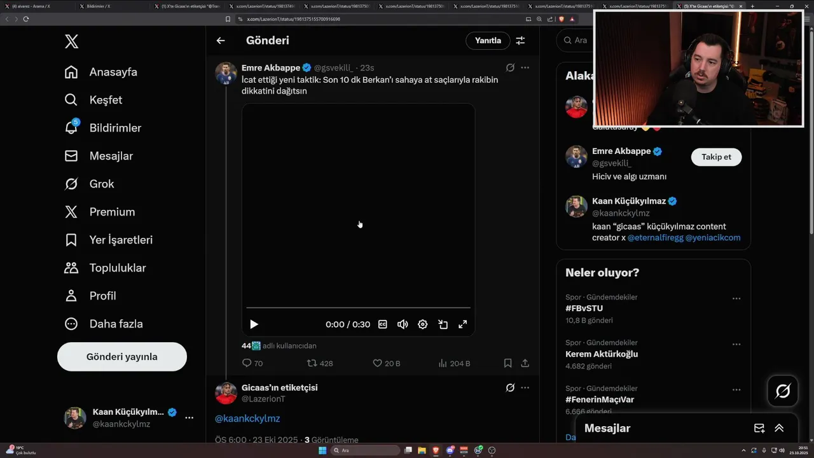Image resolution: width=814 pixels, height=458 pixels.
Task: Click @kaankckylmz mention link
Action: [247, 419]
